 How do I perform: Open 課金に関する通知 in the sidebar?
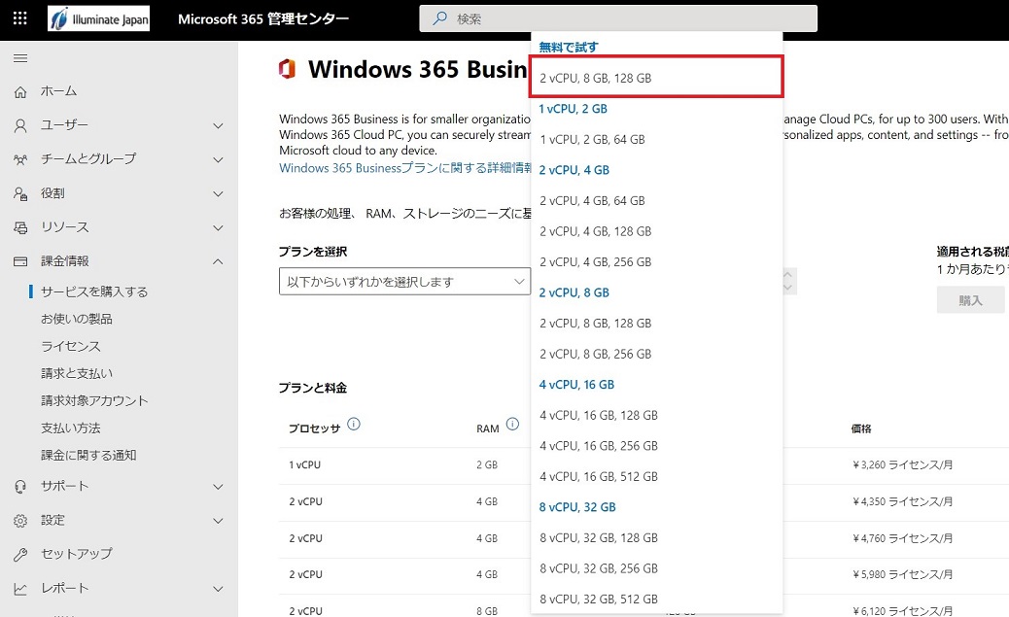pos(88,456)
